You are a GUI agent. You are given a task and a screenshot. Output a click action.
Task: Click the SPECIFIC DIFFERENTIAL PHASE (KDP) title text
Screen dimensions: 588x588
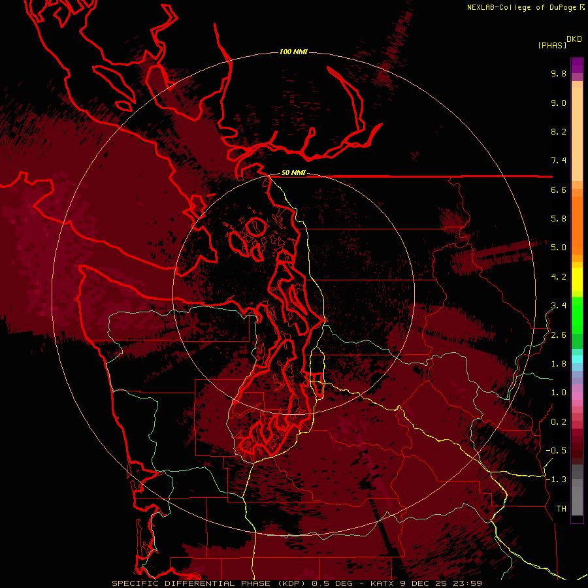tap(209, 583)
